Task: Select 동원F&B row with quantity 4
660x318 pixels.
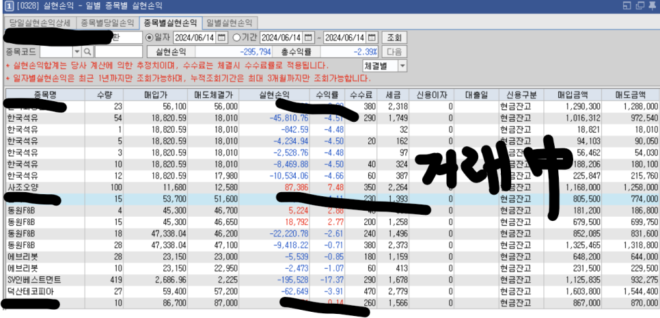Action: pos(332,210)
